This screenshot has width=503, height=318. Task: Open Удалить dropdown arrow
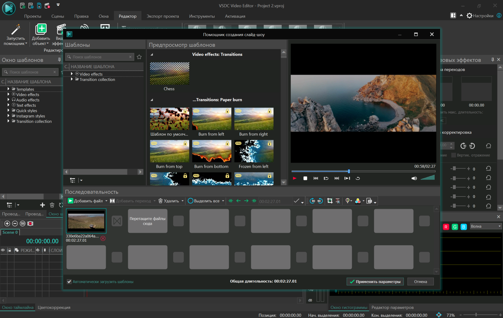(x=182, y=201)
